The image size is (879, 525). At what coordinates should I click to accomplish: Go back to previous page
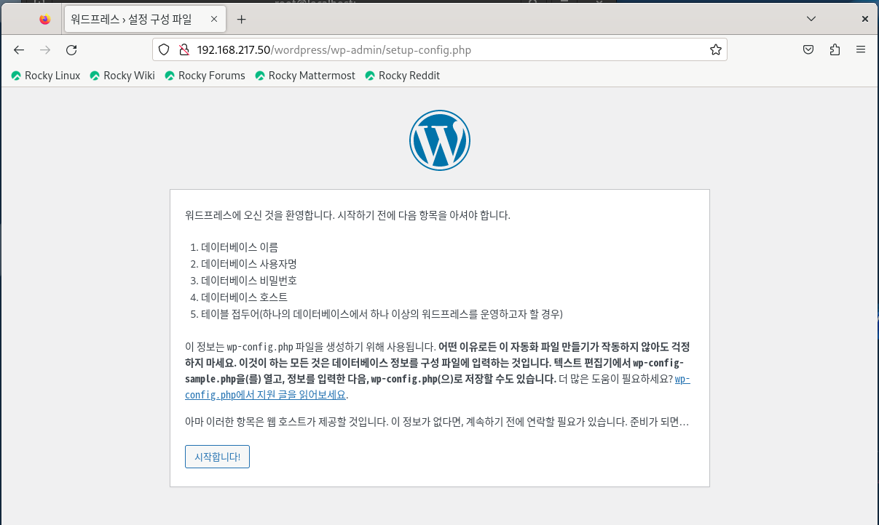(19, 49)
